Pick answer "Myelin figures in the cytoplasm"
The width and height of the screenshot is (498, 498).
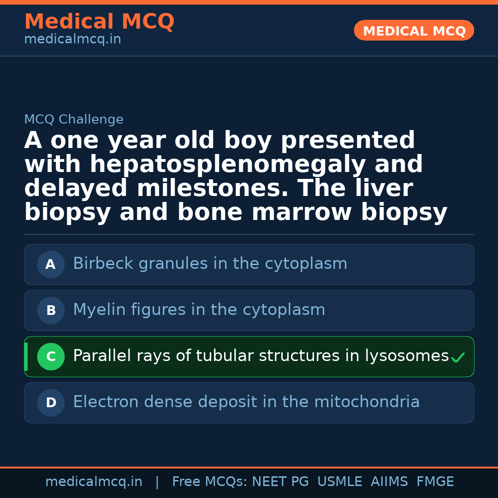(x=199, y=310)
